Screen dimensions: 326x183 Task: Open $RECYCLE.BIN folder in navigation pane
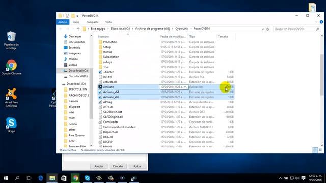(77, 89)
